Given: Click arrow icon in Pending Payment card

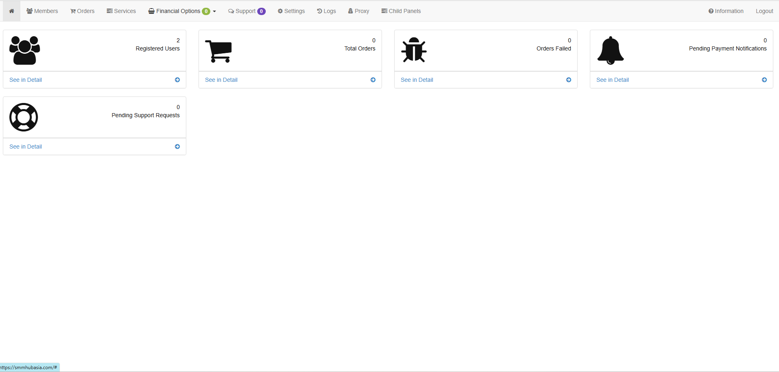Looking at the screenshot, I should pos(764,80).
